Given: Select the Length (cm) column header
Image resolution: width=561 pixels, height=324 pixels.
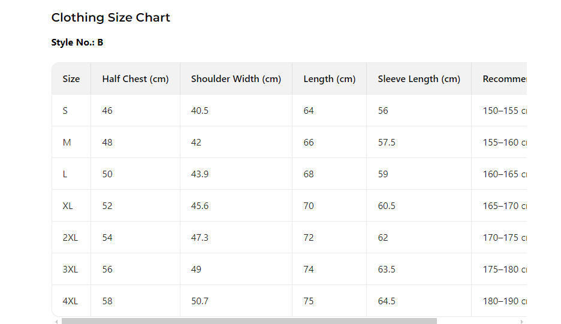Looking at the screenshot, I should [x=329, y=79].
